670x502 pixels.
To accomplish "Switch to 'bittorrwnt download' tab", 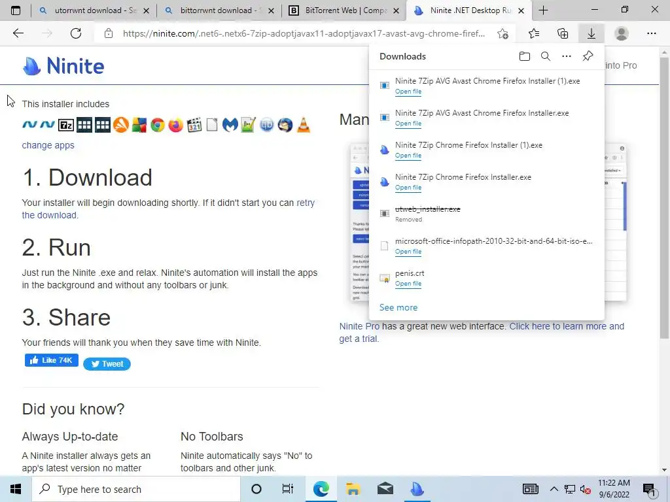I will click(220, 10).
